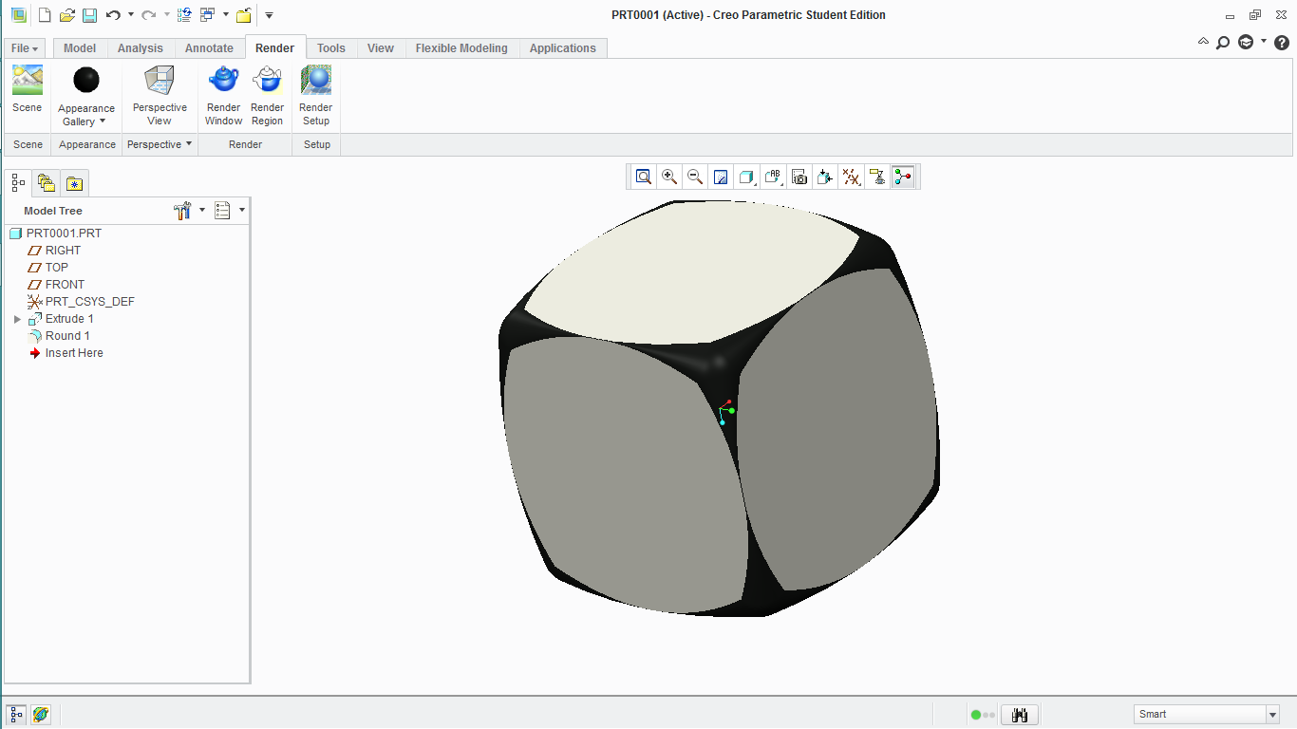Switch to the View ribbon tab
Image resolution: width=1297 pixels, height=729 pixels.
point(381,48)
